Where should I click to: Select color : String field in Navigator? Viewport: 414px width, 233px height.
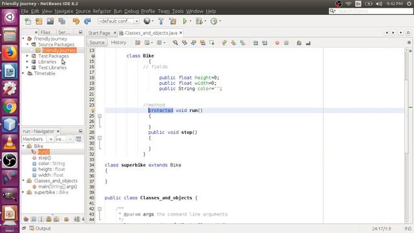point(52,164)
